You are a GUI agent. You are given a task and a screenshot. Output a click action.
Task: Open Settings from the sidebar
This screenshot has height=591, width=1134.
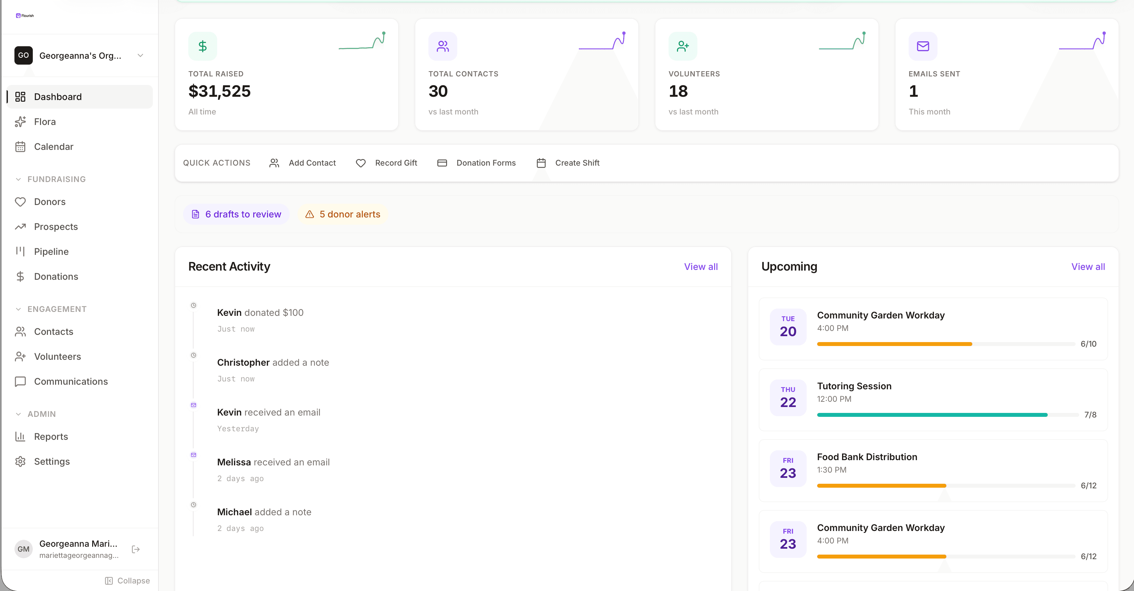point(52,461)
